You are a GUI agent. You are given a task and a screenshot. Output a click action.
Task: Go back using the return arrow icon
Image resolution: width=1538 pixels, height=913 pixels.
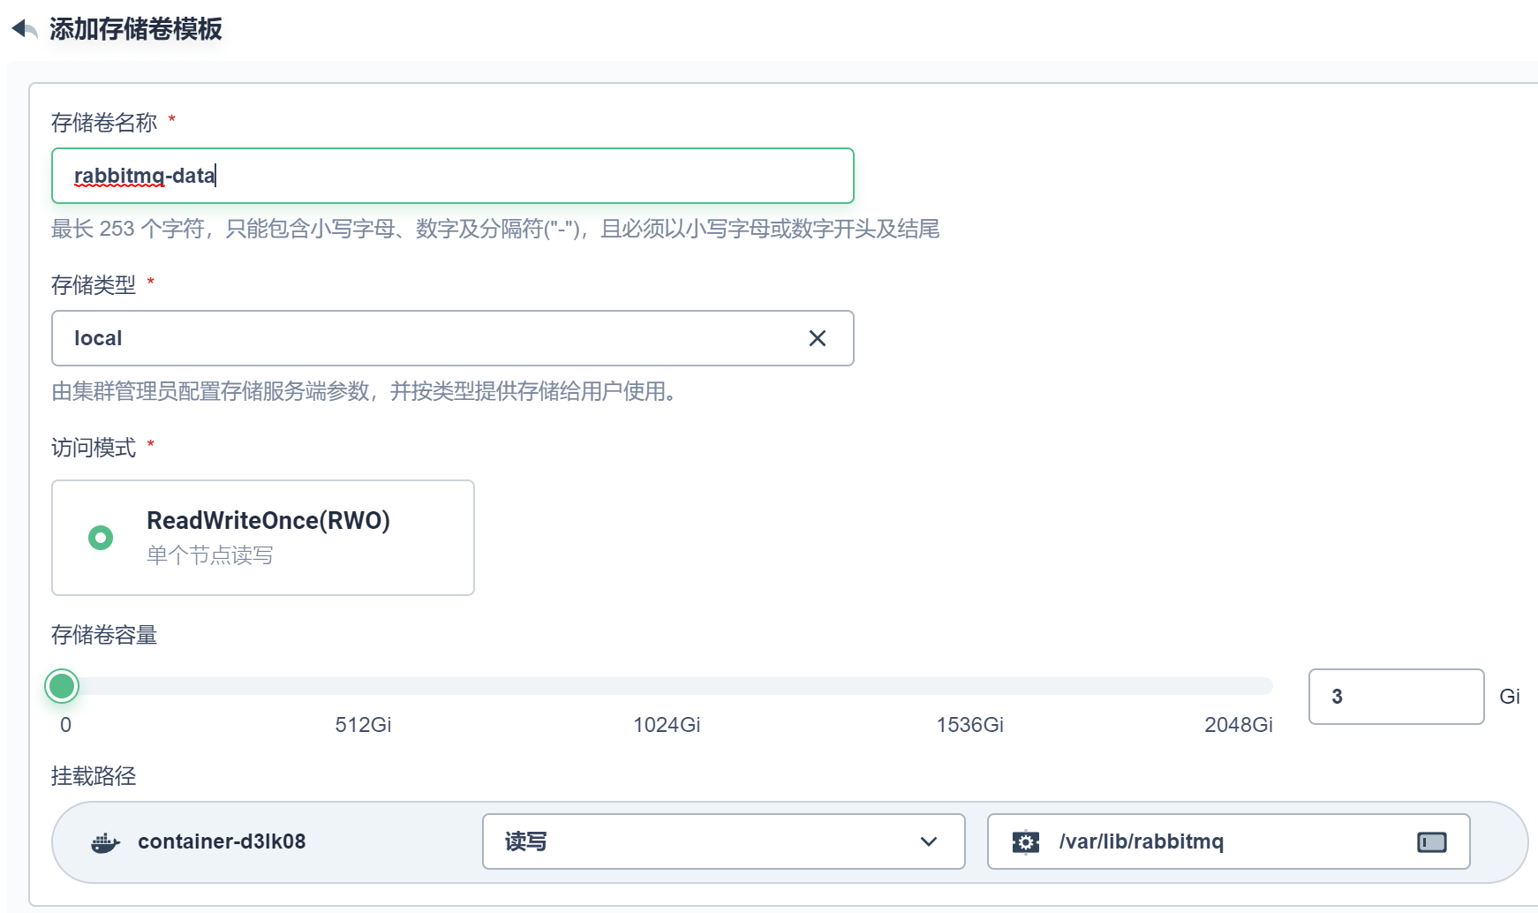coord(25,29)
